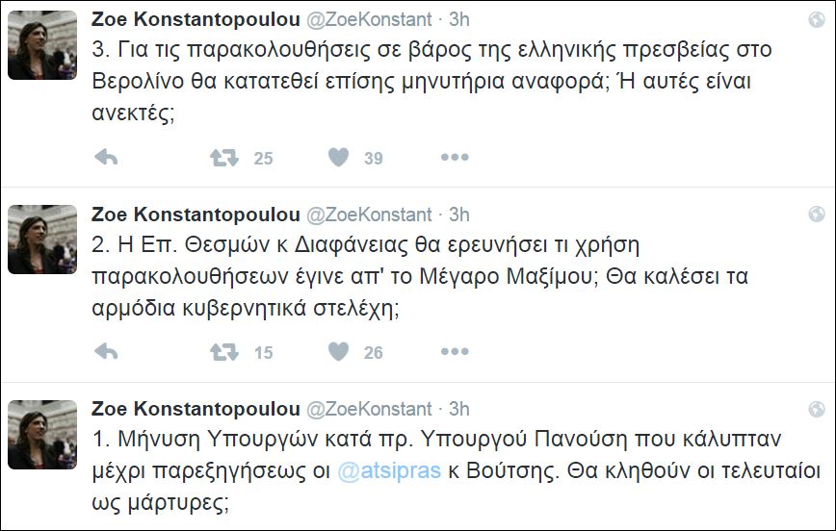Click globe icon on the top tweet
This screenshot has height=531, width=836.
pos(816,20)
